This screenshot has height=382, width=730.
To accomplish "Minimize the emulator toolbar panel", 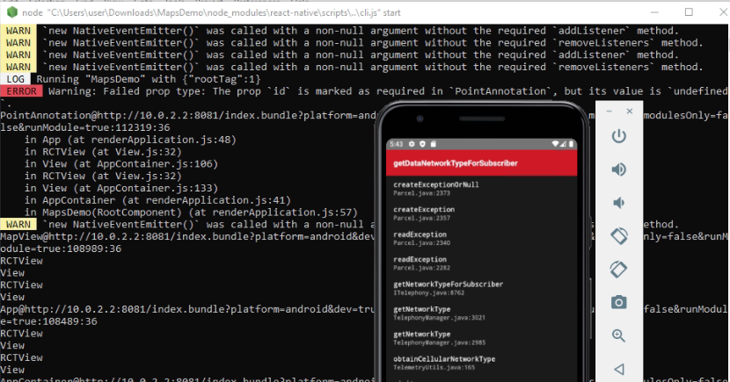I will (x=609, y=112).
